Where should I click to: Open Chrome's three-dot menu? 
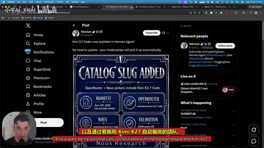[261, 13]
